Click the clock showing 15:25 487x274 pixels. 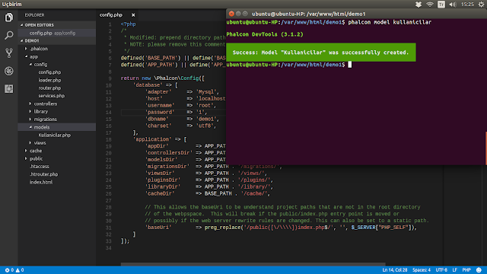click(467, 5)
